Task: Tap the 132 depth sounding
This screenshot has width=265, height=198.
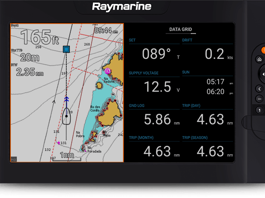Action: point(48,150)
